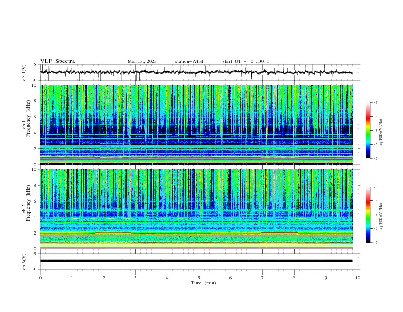Click time axis tick label "0"
Viewport: 403px width, 312px height.
point(40,278)
